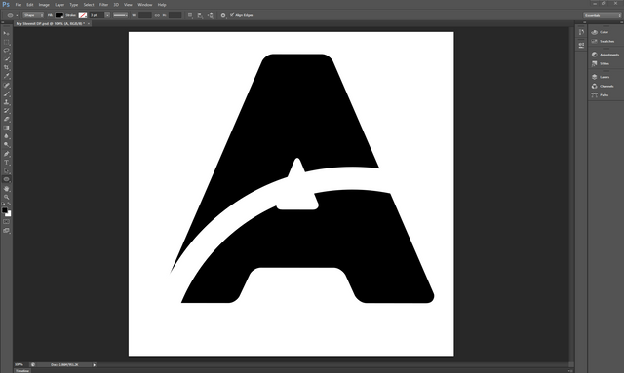Open the stroke width dropdown arrow
The image size is (624, 373).
click(x=107, y=15)
